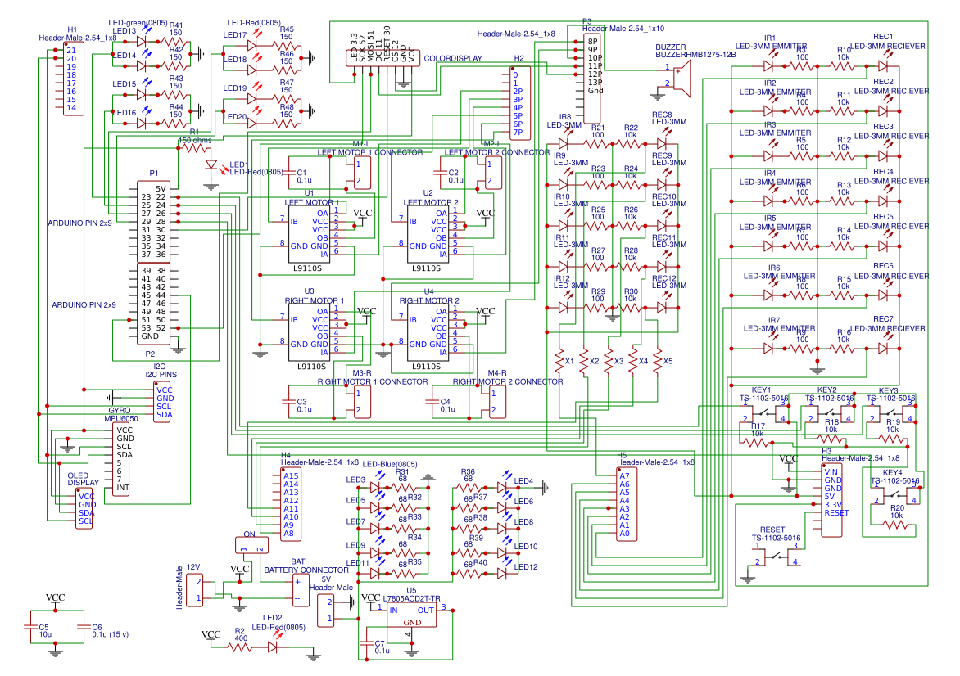This screenshot has height=676, width=960.
Task: Click the LED-green(0805) label
Action: pyautogui.click(x=138, y=23)
